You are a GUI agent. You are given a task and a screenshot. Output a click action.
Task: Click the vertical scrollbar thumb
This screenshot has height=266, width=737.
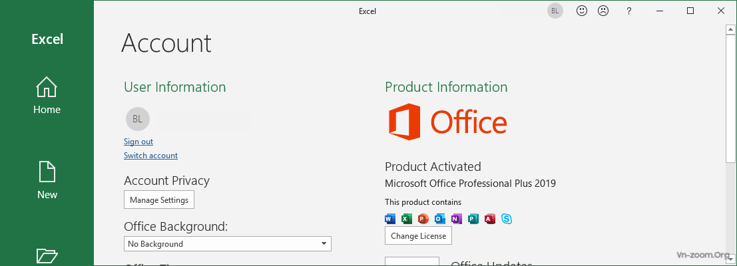click(x=730, y=98)
